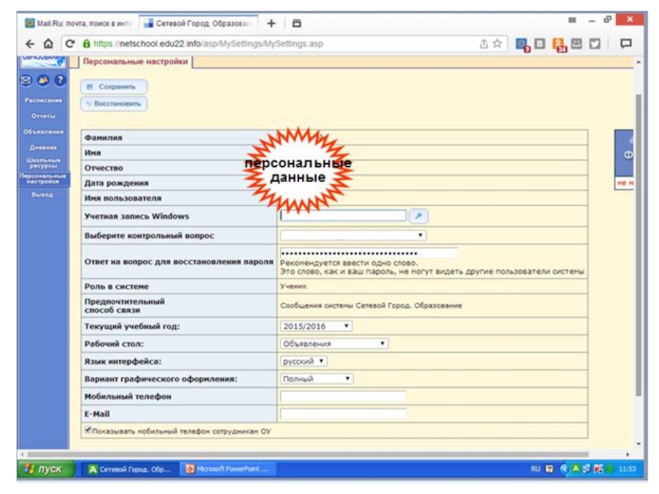Screen dimensions: 659x494
Task: Click the key icon beside Windows account field
Action: click(418, 216)
